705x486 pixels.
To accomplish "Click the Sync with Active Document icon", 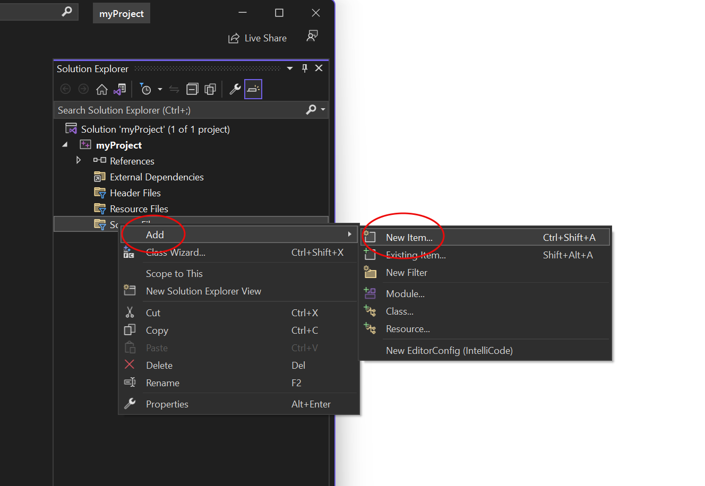I will (x=174, y=89).
